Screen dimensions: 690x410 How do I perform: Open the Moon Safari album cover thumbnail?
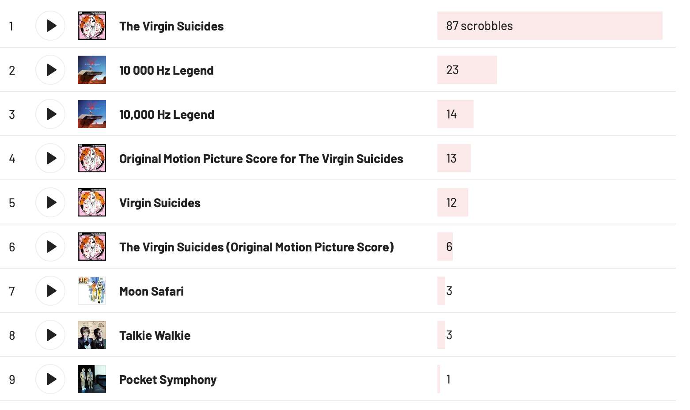[x=92, y=291]
